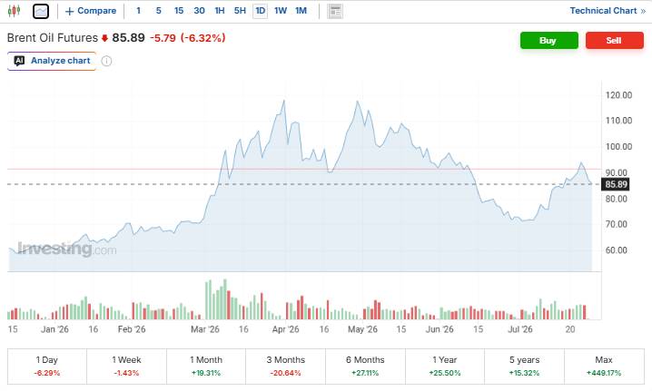This screenshot has width=652, height=391.
Task: Click the Jun '26 date axis label
Action: (440, 329)
